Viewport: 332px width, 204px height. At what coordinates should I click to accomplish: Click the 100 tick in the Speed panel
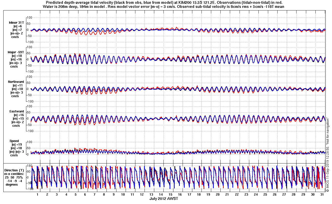click(x=30, y=142)
